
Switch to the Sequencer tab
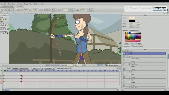click(15, 68)
